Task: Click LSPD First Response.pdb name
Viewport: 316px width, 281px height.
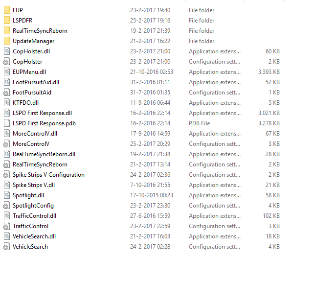Action: (x=44, y=123)
